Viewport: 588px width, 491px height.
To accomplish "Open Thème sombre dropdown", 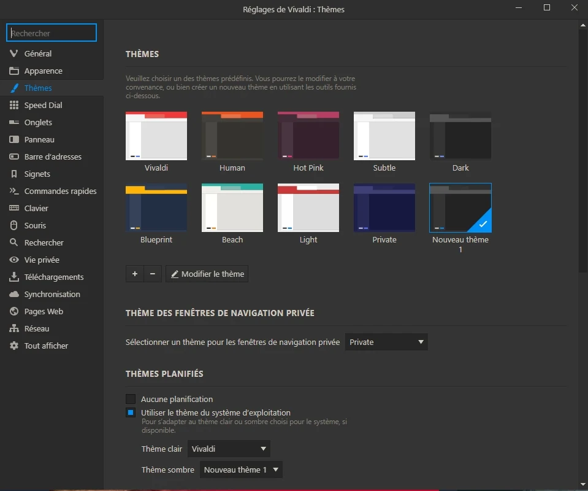I will [241, 470].
